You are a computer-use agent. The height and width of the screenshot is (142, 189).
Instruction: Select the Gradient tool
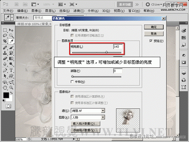(11, 59)
